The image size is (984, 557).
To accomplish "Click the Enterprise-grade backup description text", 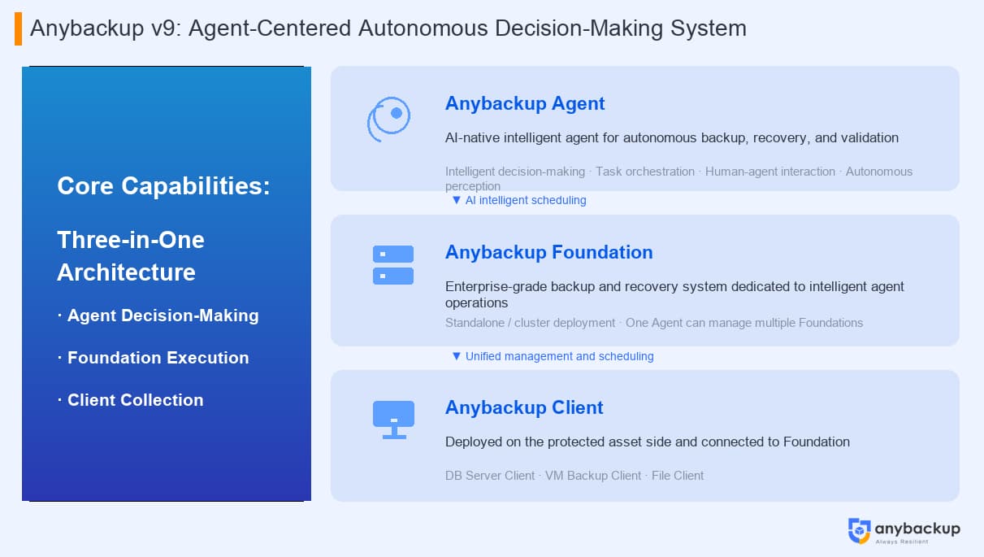I will pos(674,294).
